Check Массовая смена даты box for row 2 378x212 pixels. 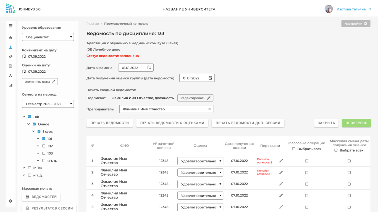coord(349,173)
